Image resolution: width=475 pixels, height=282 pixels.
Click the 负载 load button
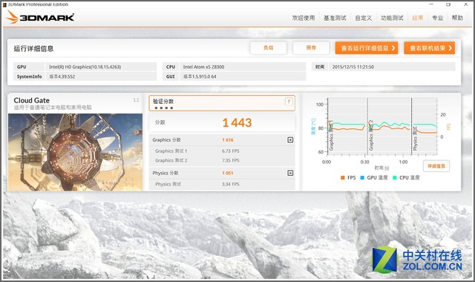tap(269, 47)
